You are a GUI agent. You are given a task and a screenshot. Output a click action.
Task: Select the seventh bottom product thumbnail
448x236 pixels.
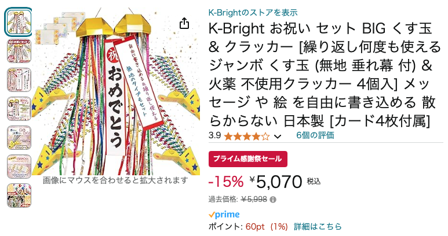pos(19,196)
